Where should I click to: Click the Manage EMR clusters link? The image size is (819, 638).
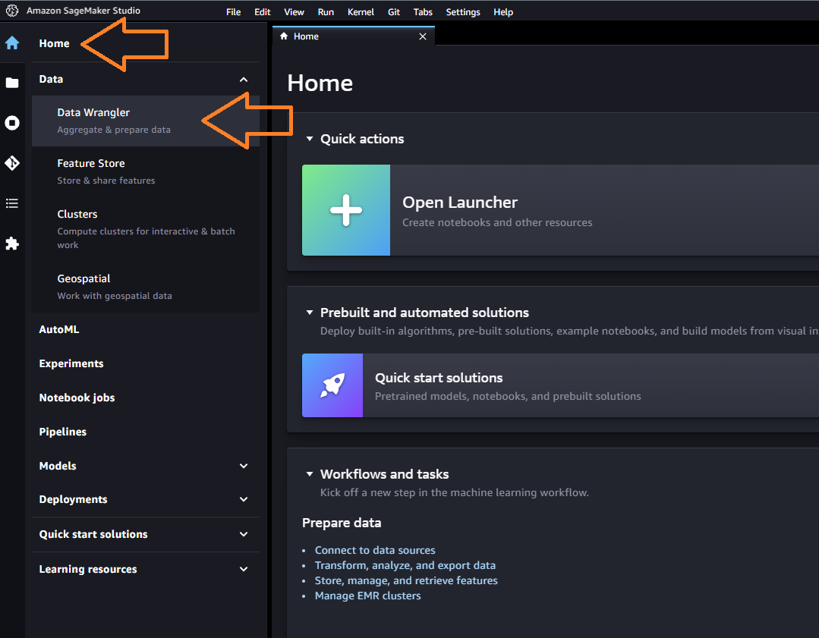click(367, 596)
